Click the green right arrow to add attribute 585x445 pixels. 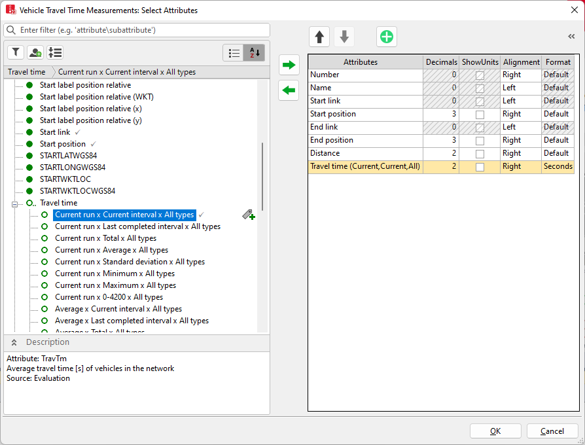click(x=289, y=65)
